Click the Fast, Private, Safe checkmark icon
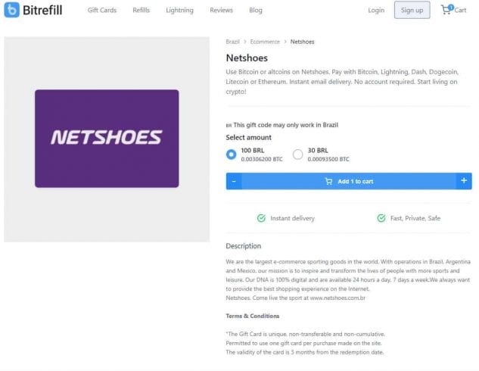This screenshot has width=479, height=371. (381, 218)
